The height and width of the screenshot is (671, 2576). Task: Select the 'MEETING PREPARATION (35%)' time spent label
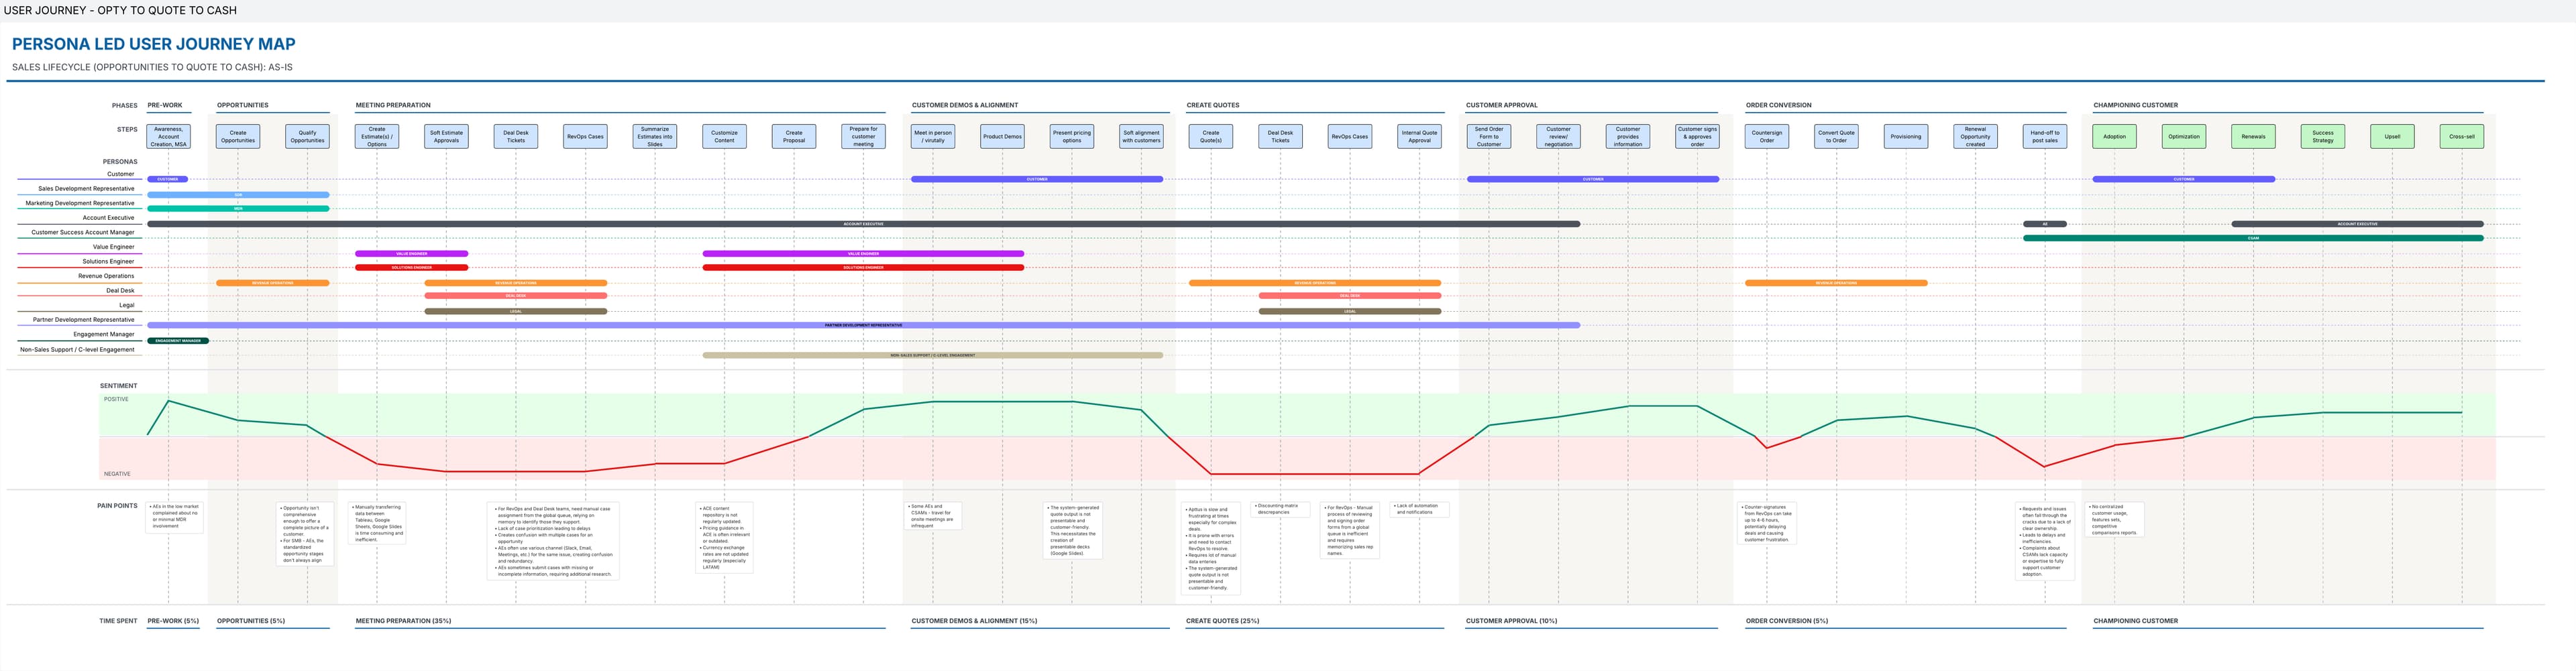pos(403,621)
